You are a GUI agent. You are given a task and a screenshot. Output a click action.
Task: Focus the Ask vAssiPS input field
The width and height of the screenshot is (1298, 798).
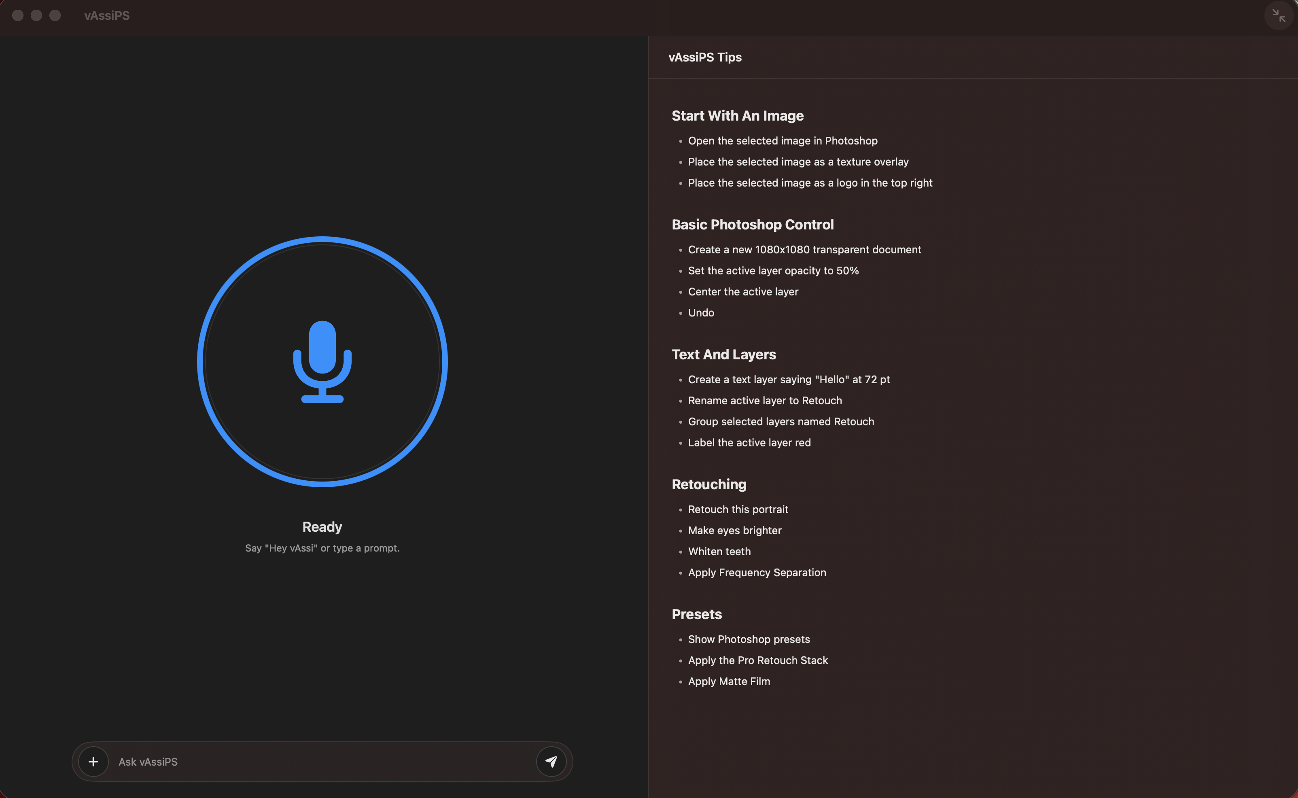click(322, 762)
